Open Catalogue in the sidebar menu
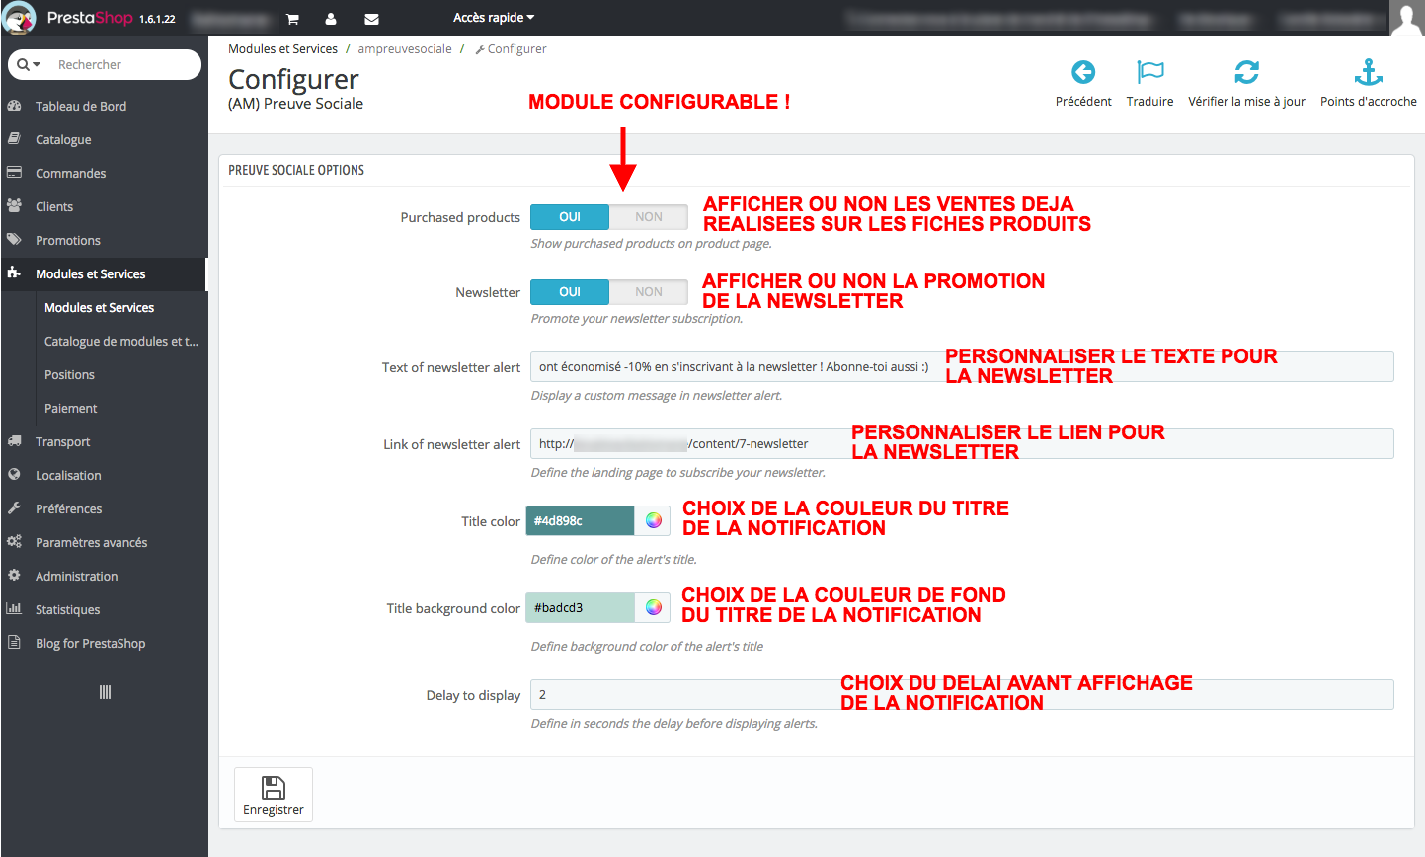Image resolution: width=1425 pixels, height=857 pixels. (63, 140)
